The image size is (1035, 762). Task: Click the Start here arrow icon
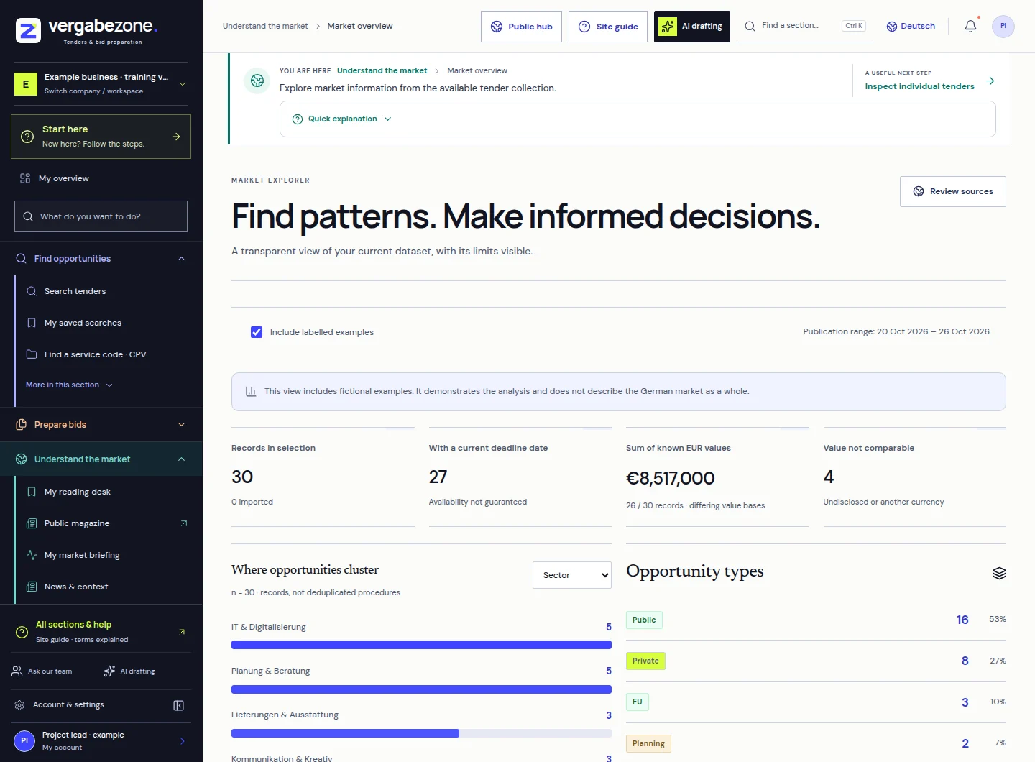(176, 137)
